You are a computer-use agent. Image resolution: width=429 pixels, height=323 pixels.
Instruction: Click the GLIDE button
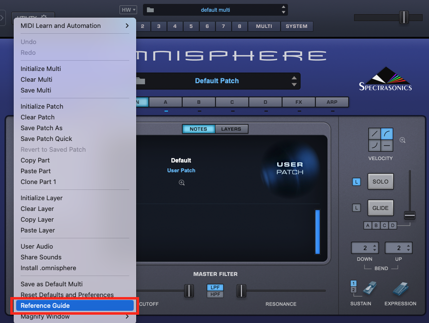381,208
